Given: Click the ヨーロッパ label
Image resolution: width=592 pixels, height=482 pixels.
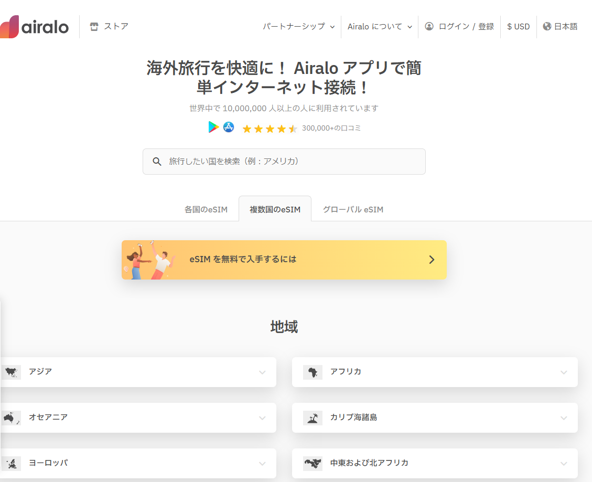Looking at the screenshot, I should tap(48, 463).
